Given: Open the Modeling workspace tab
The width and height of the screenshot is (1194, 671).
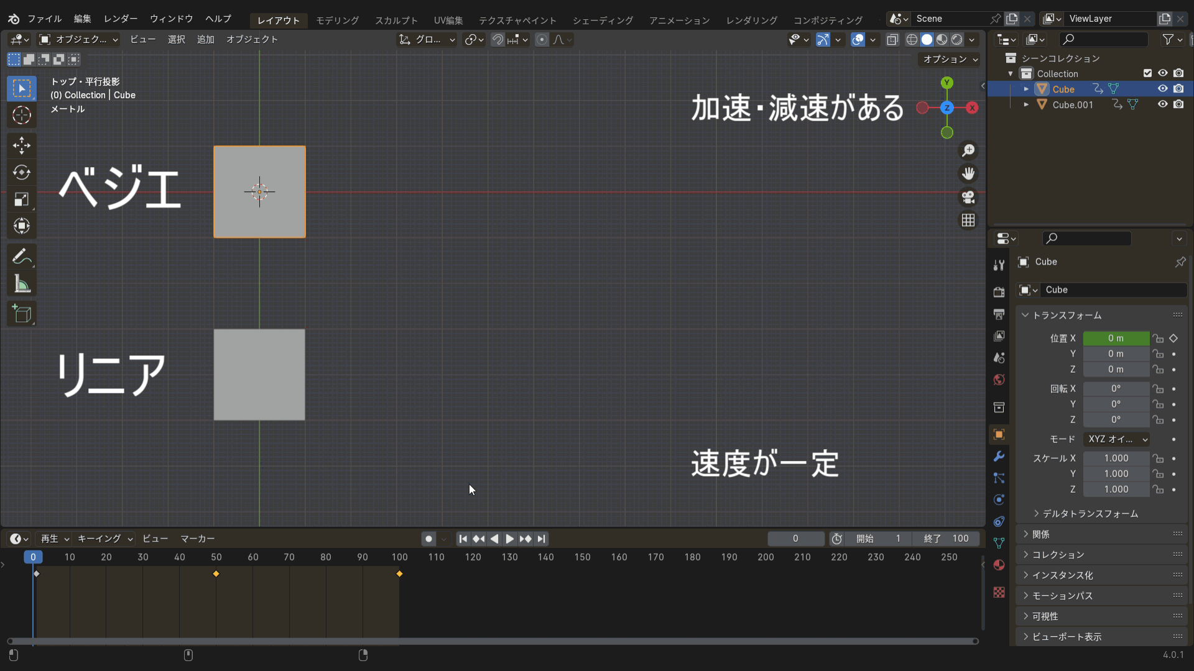Looking at the screenshot, I should 337,20.
